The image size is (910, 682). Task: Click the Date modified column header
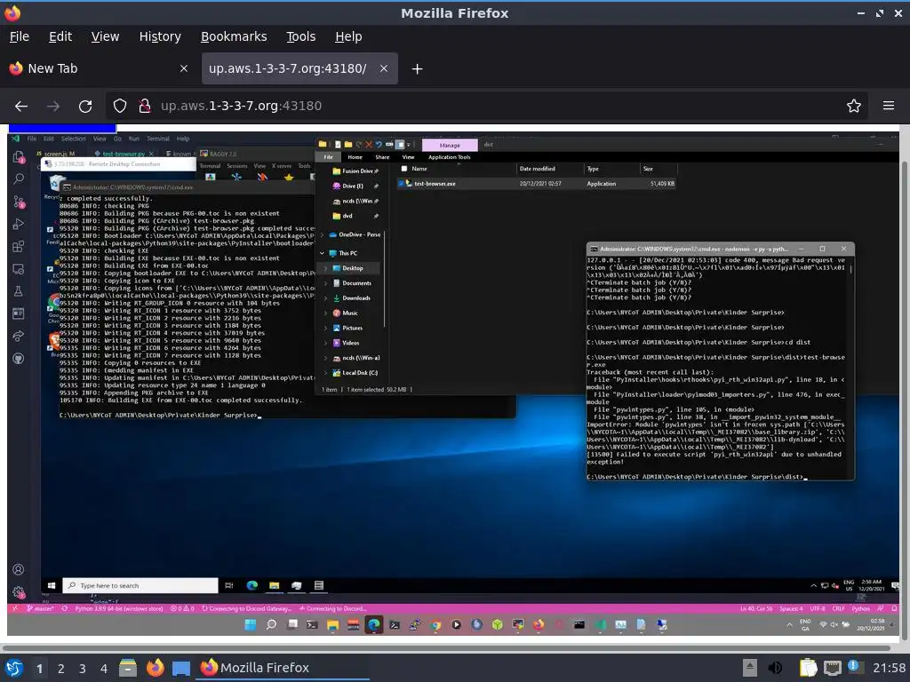tap(537, 169)
